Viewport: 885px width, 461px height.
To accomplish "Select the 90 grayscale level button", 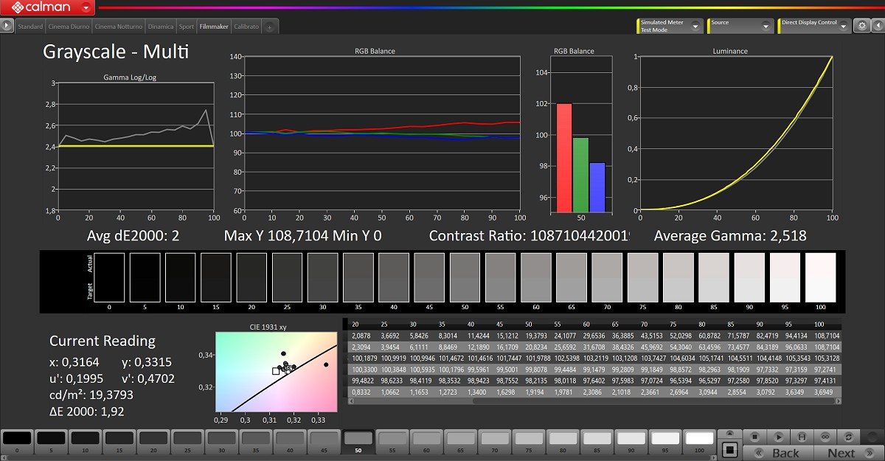I will tap(631, 442).
